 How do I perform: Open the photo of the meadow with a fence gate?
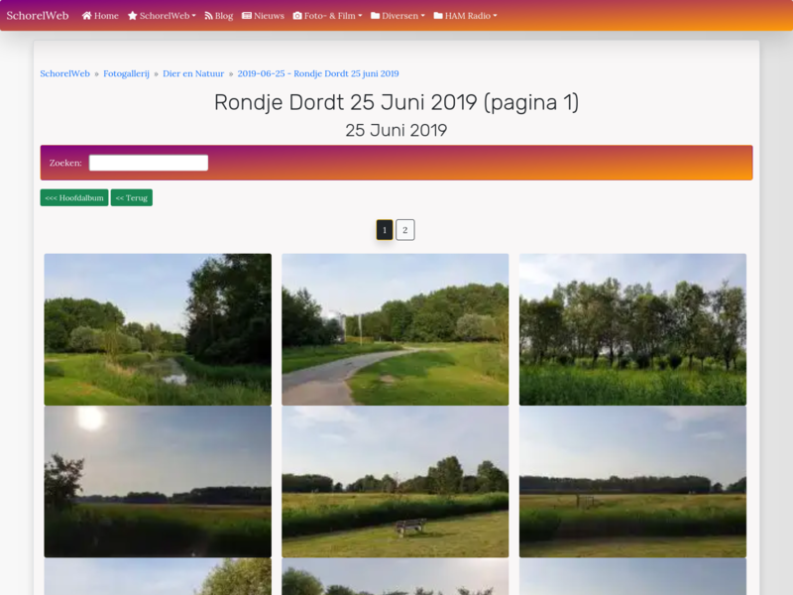tap(632, 482)
